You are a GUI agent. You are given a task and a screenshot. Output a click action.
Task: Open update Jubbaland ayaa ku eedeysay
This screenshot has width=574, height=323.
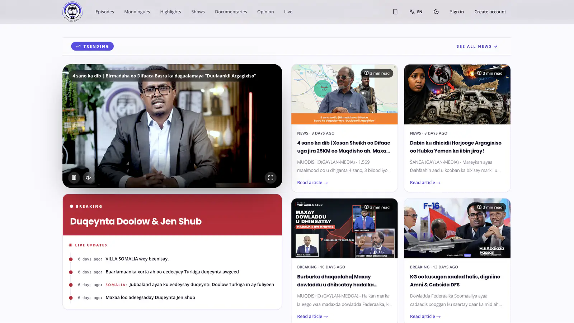(x=202, y=285)
